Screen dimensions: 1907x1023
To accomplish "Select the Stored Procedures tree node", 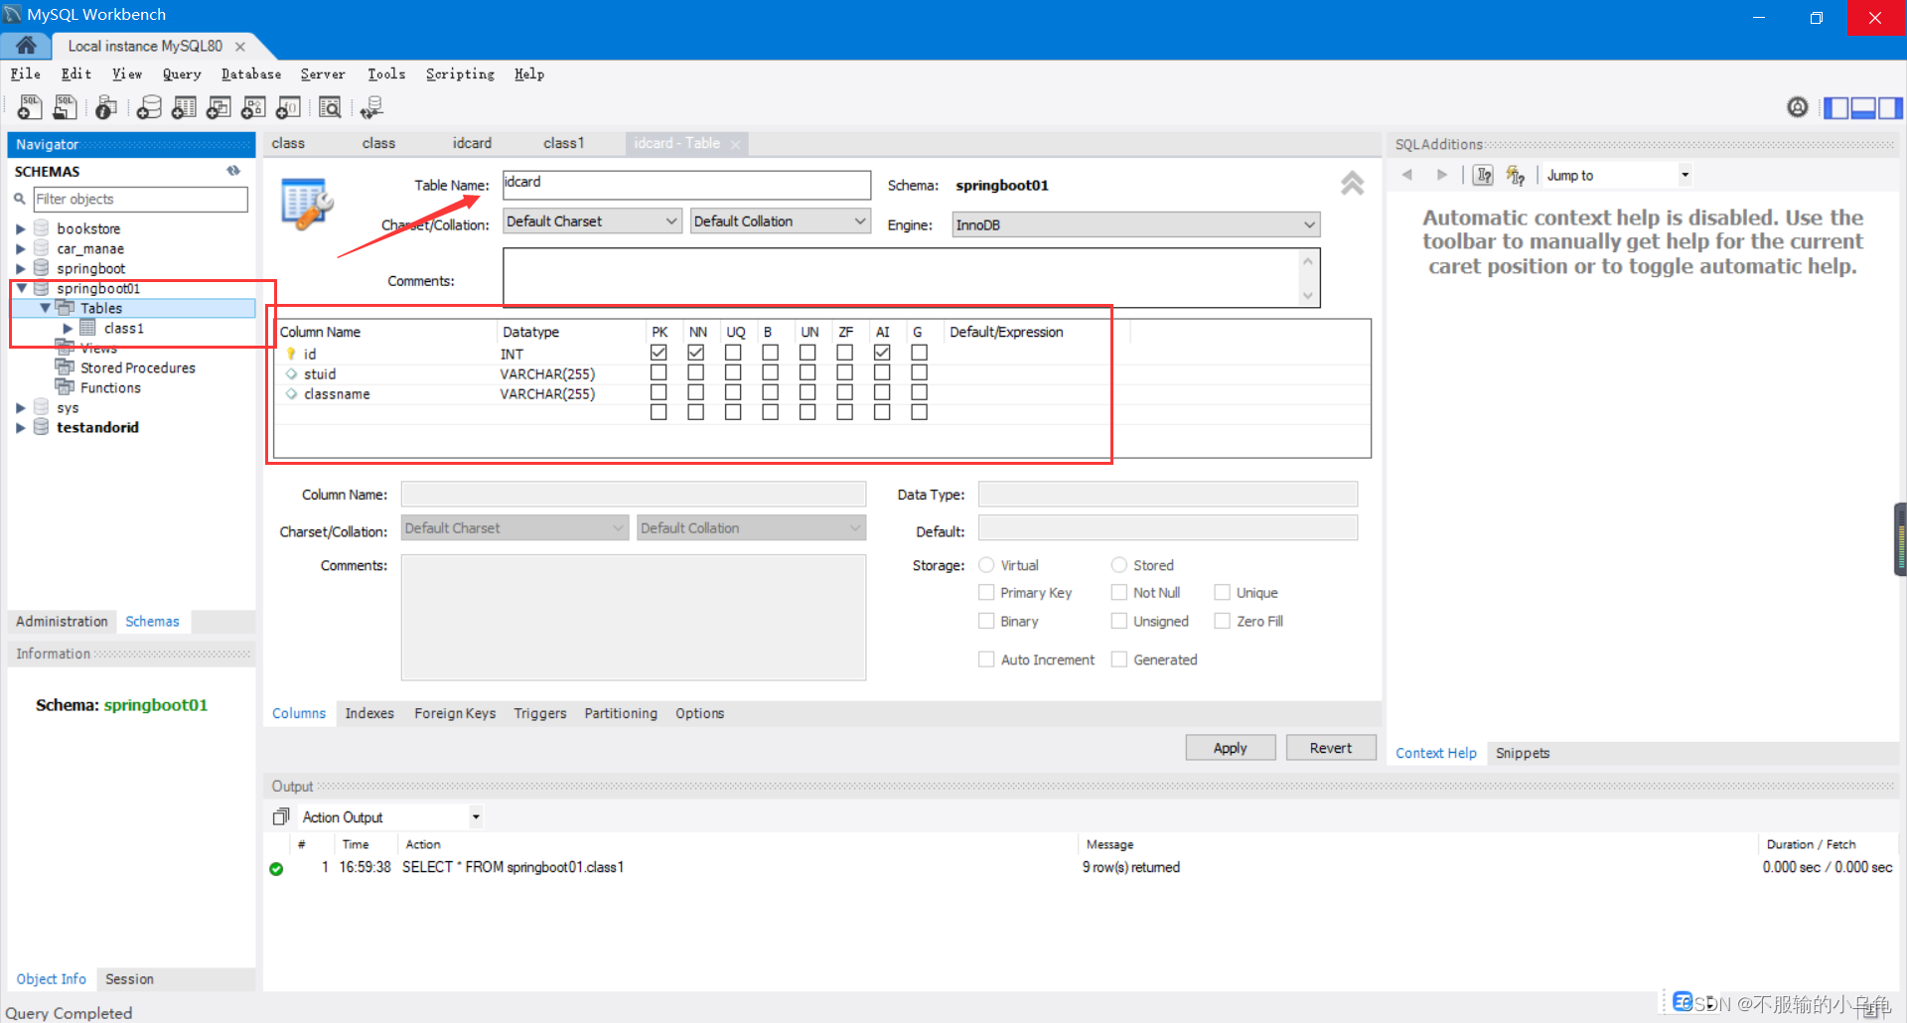I will [x=137, y=367].
